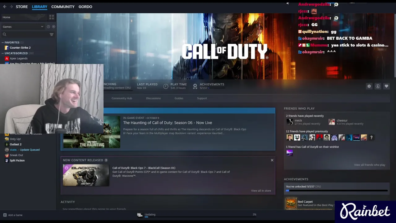This screenshot has height=223, width=396.
Task: Switch to the Discussions tab
Action: pyautogui.click(x=153, y=98)
